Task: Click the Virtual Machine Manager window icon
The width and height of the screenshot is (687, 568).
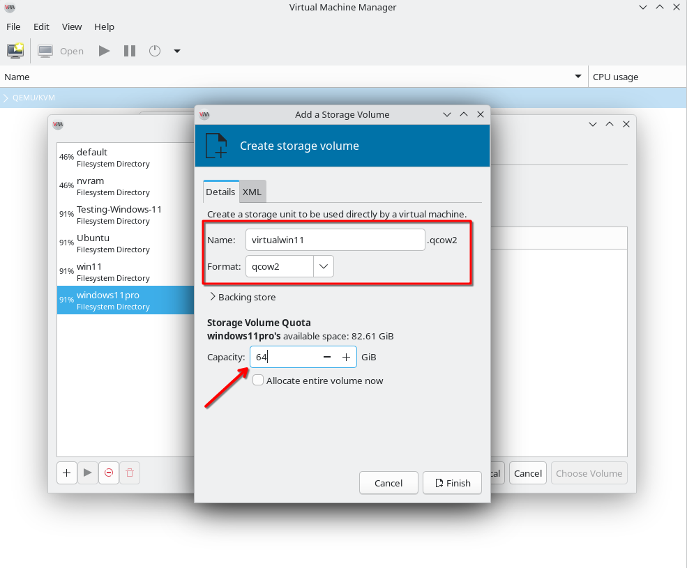Action: coord(10,8)
